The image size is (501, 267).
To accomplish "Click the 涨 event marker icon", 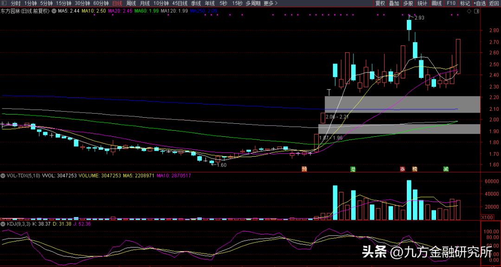I will click(x=402, y=168).
